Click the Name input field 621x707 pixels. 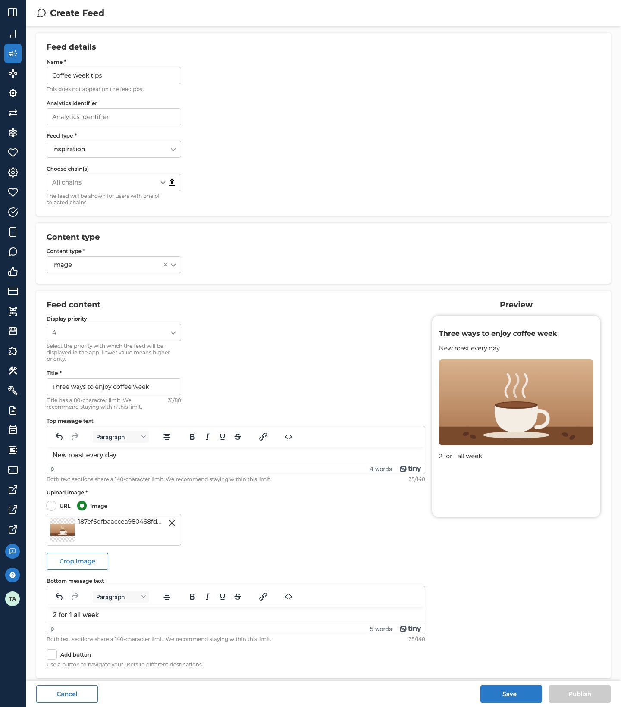114,75
